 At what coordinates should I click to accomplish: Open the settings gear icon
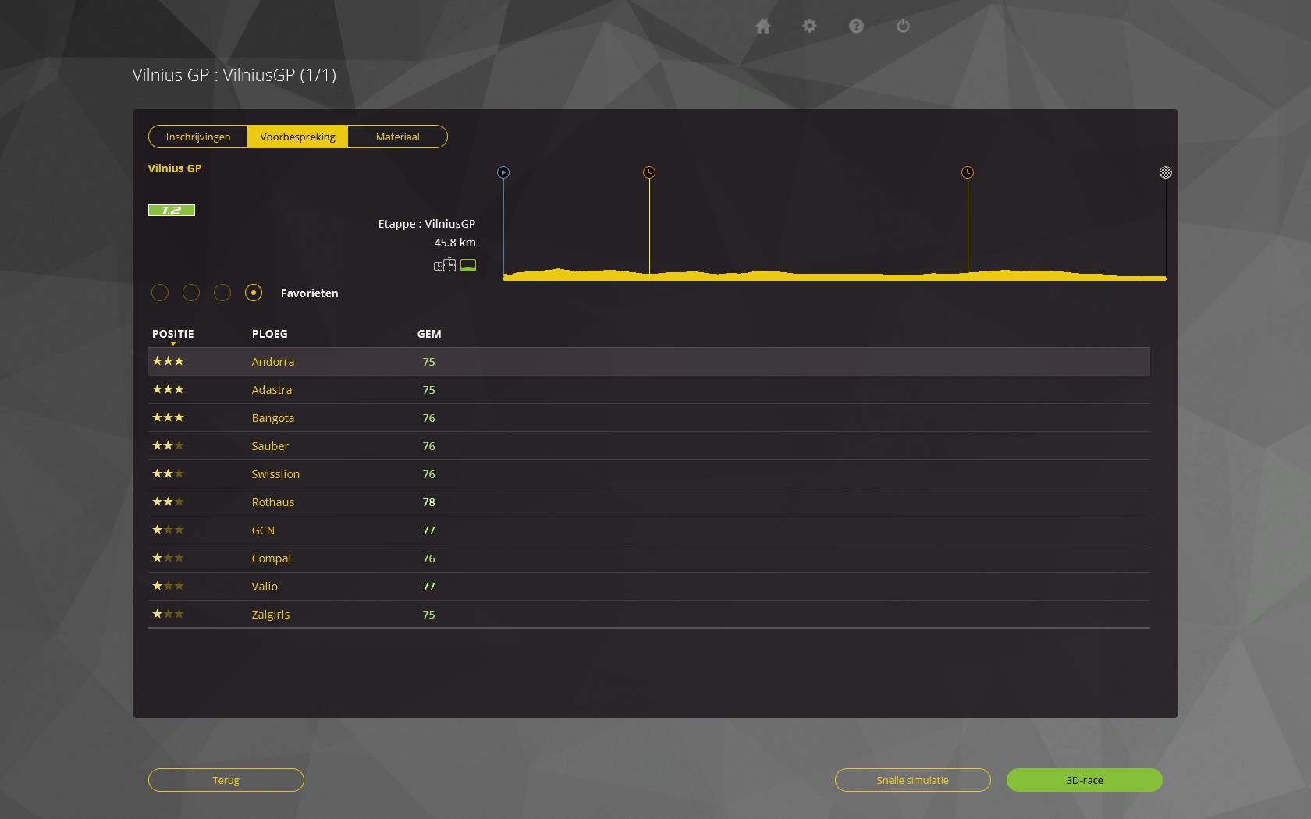pos(809,27)
